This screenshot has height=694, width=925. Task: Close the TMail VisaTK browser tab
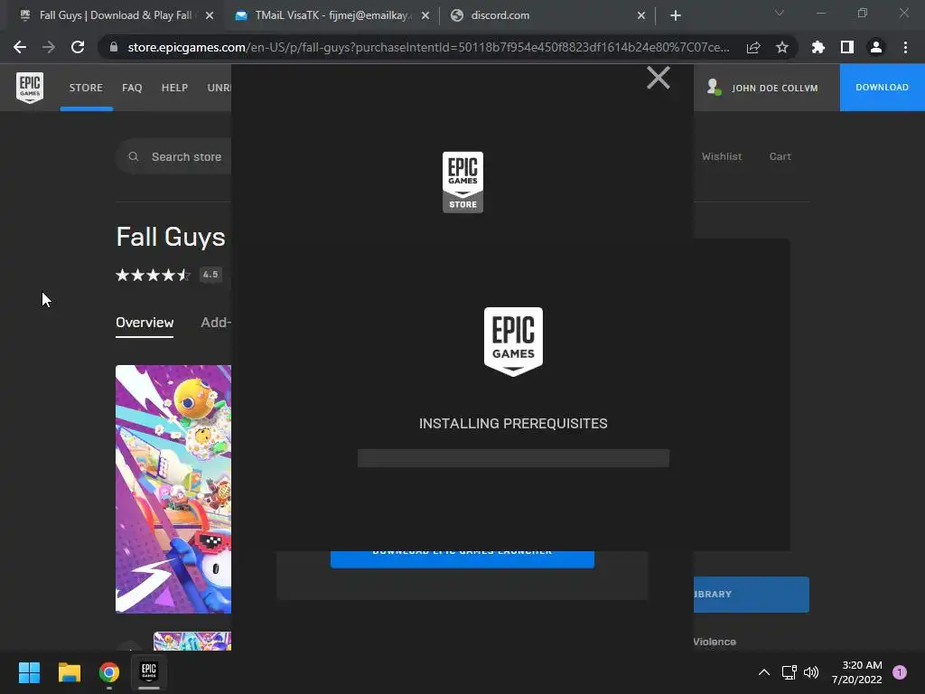point(425,15)
